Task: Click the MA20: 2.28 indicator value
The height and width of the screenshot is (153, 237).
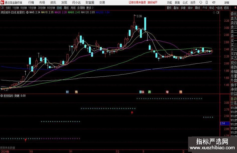Action: pyautogui.click(x=61, y=12)
